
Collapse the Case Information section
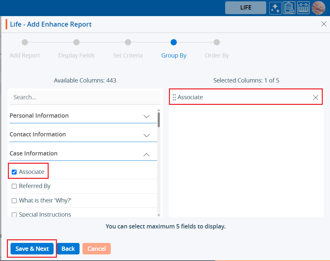(147, 154)
